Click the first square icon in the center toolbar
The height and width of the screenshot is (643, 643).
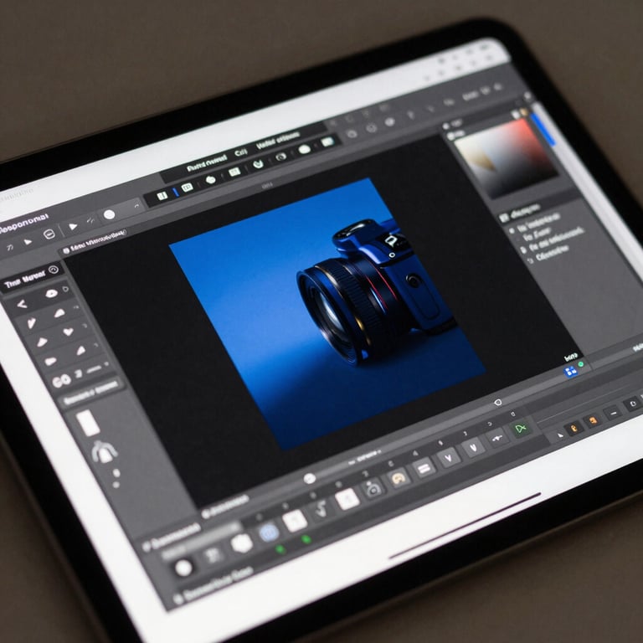(162, 196)
